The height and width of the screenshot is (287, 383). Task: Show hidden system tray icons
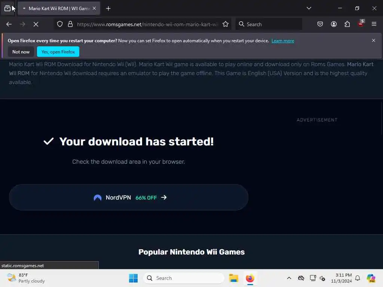pos(289,278)
